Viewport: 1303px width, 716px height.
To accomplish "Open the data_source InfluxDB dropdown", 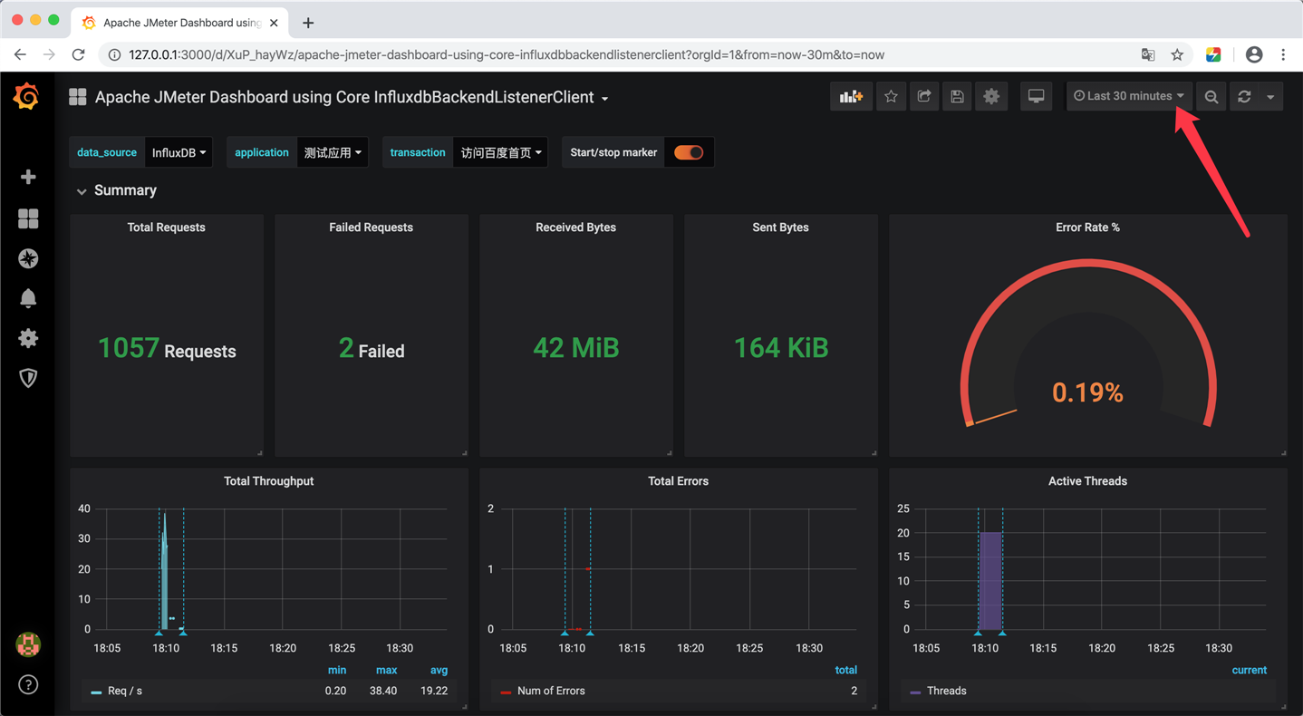I will pyautogui.click(x=179, y=152).
